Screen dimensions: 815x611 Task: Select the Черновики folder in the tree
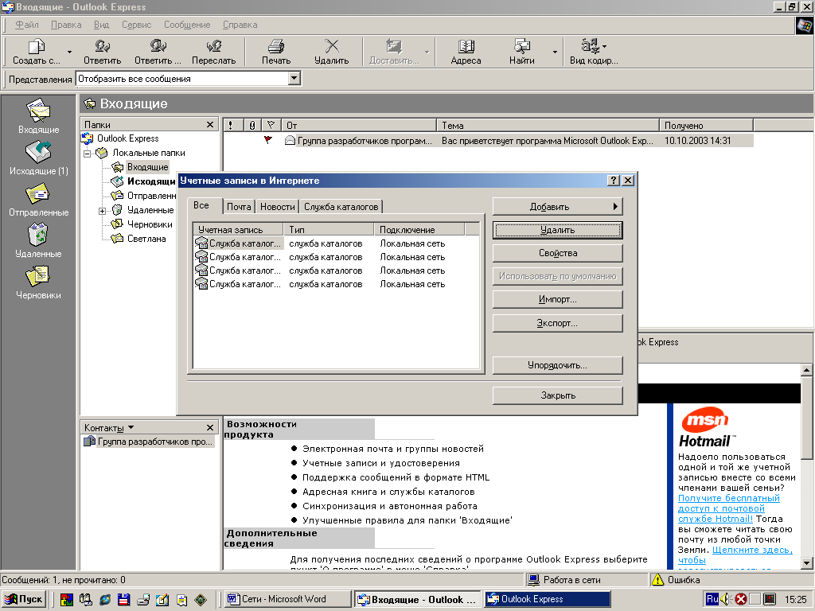pos(150,224)
